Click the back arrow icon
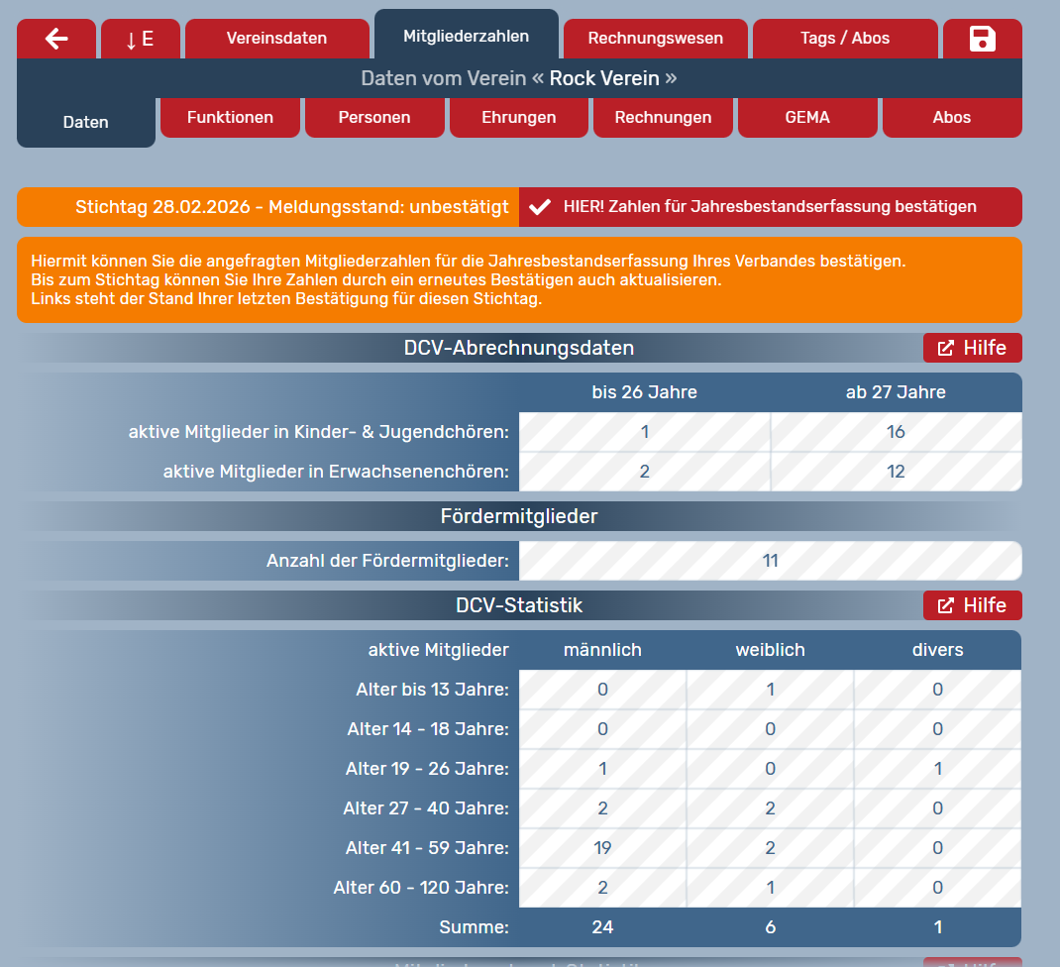 [56, 39]
